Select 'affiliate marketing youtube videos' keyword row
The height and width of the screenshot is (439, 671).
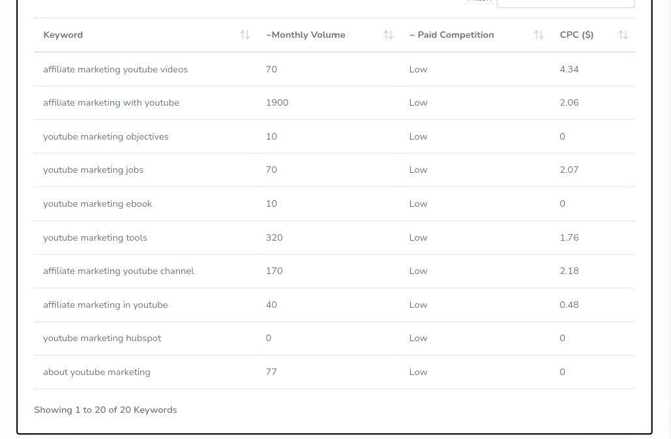(115, 69)
